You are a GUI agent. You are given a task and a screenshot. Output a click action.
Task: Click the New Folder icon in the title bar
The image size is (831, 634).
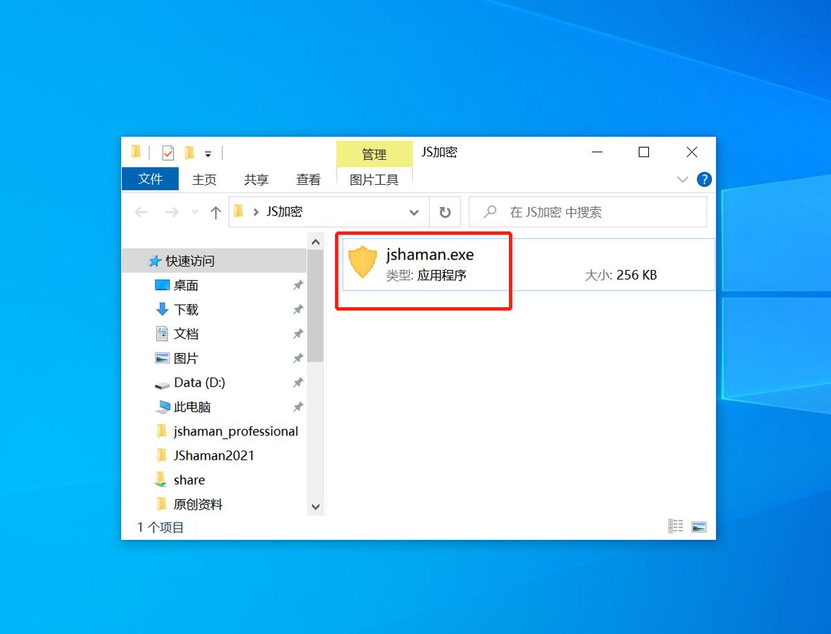[x=188, y=152]
